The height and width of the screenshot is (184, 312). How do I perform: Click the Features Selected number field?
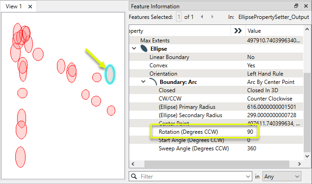179,17
